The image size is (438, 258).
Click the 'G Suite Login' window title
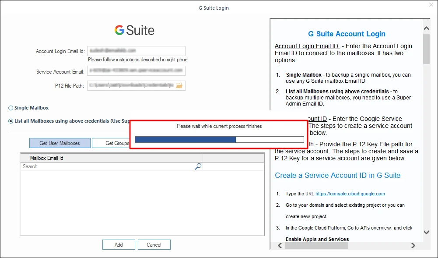[214, 8]
